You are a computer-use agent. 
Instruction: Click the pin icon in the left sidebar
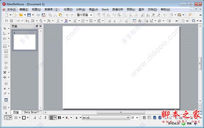click(5, 93)
